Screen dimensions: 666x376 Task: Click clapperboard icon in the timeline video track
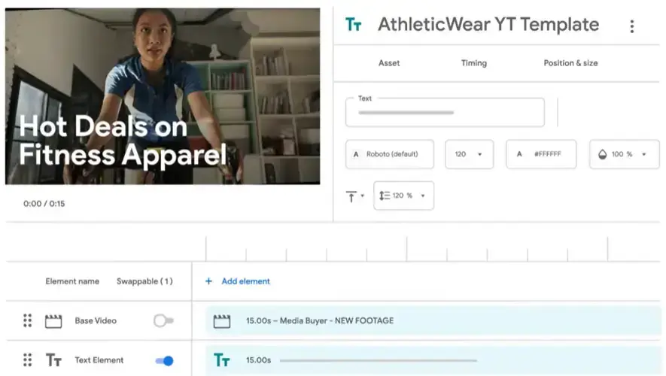221,321
